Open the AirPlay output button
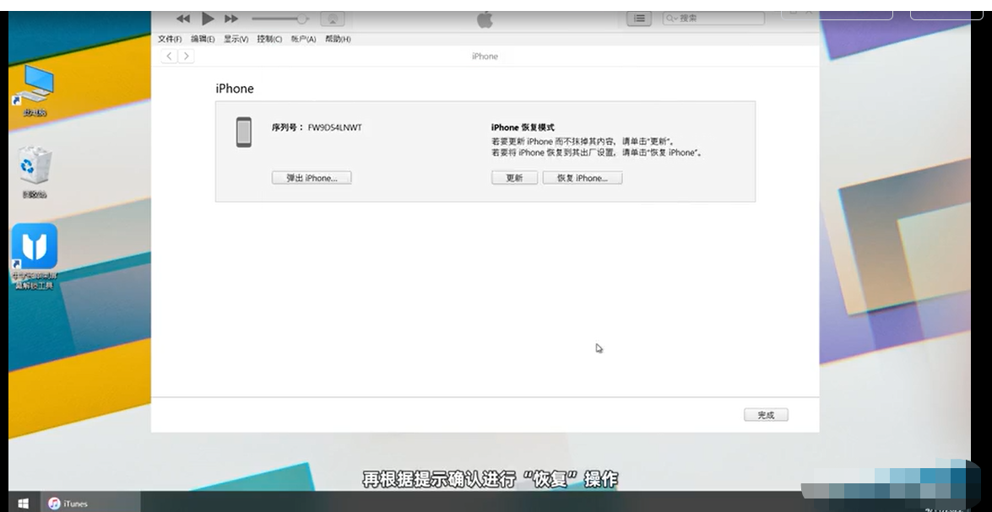This screenshot has width=992, height=512. tap(333, 19)
